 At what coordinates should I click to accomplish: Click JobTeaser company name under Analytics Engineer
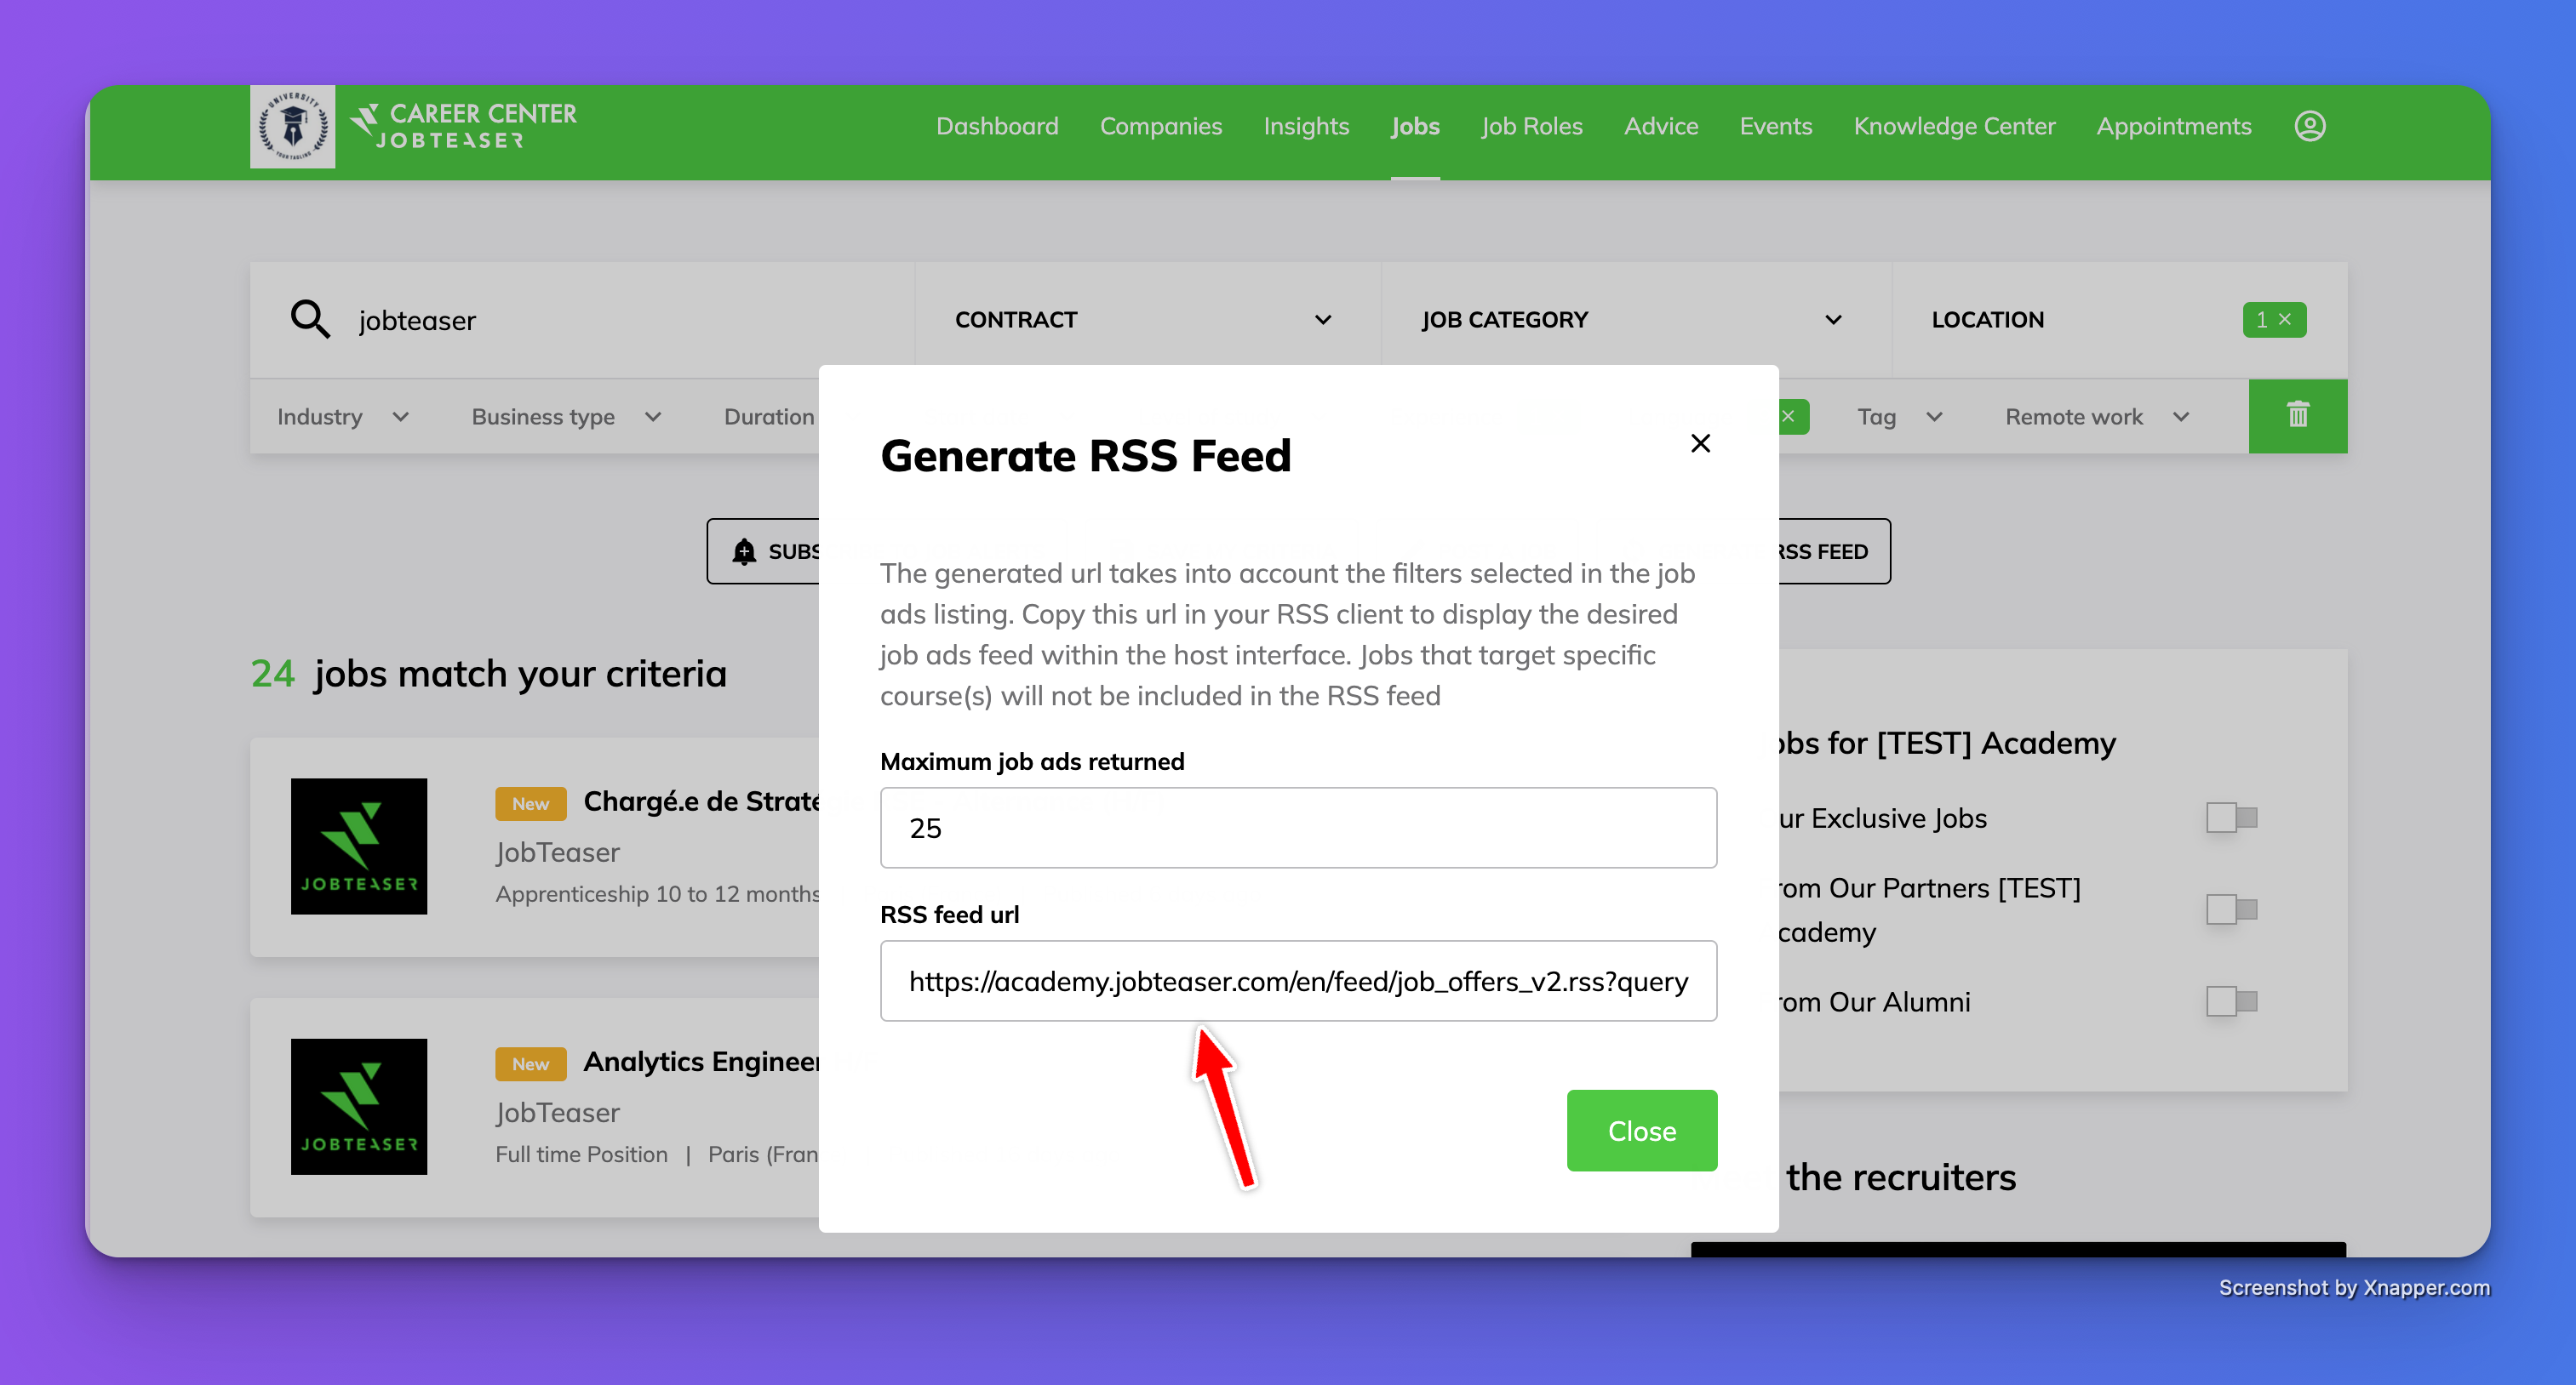point(557,1112)
